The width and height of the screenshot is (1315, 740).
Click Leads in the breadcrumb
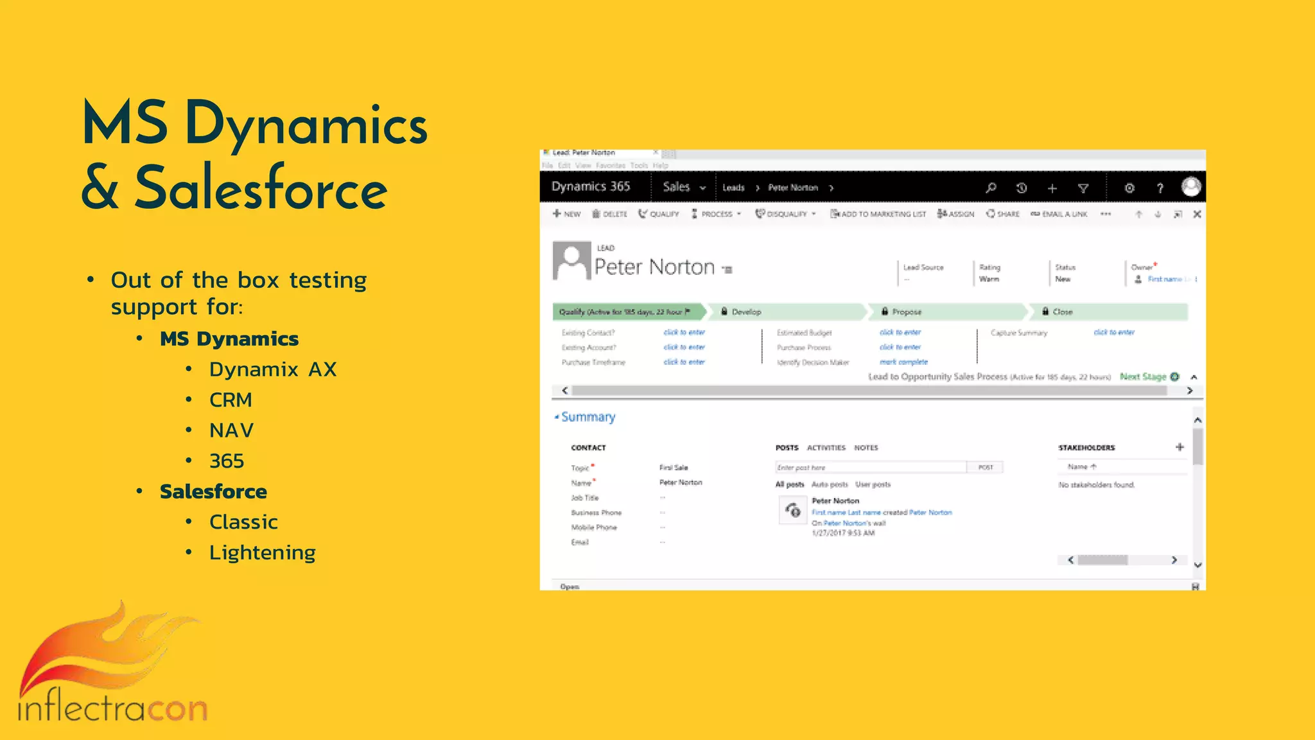click(x=733, y=188)
